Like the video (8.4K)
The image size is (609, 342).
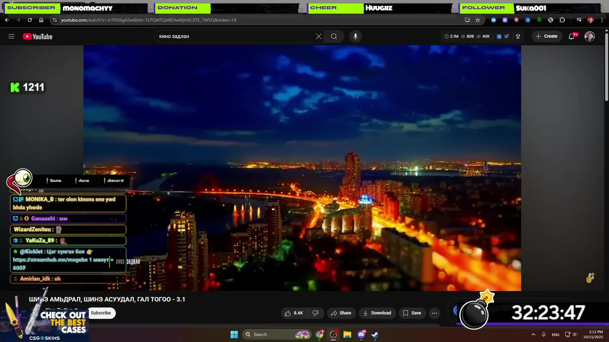pos(294,313)
